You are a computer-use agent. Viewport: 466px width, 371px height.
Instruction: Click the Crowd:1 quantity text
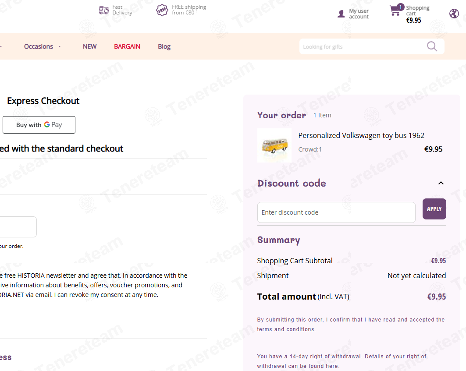click(309, 149)
